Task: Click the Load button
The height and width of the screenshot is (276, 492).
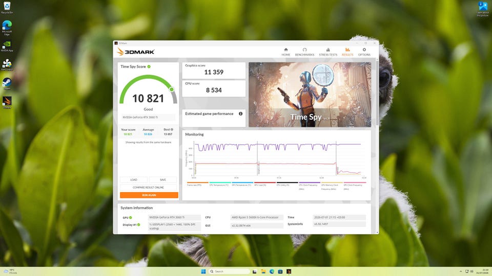Action: point(134,179)
